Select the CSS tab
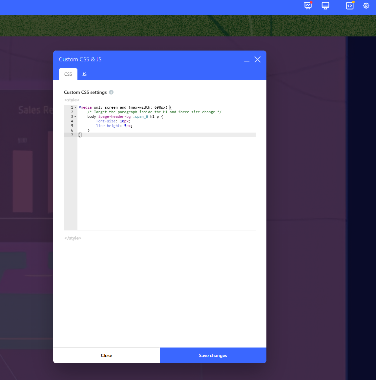Viewport: 376px width, 380px height. (68, 74)
